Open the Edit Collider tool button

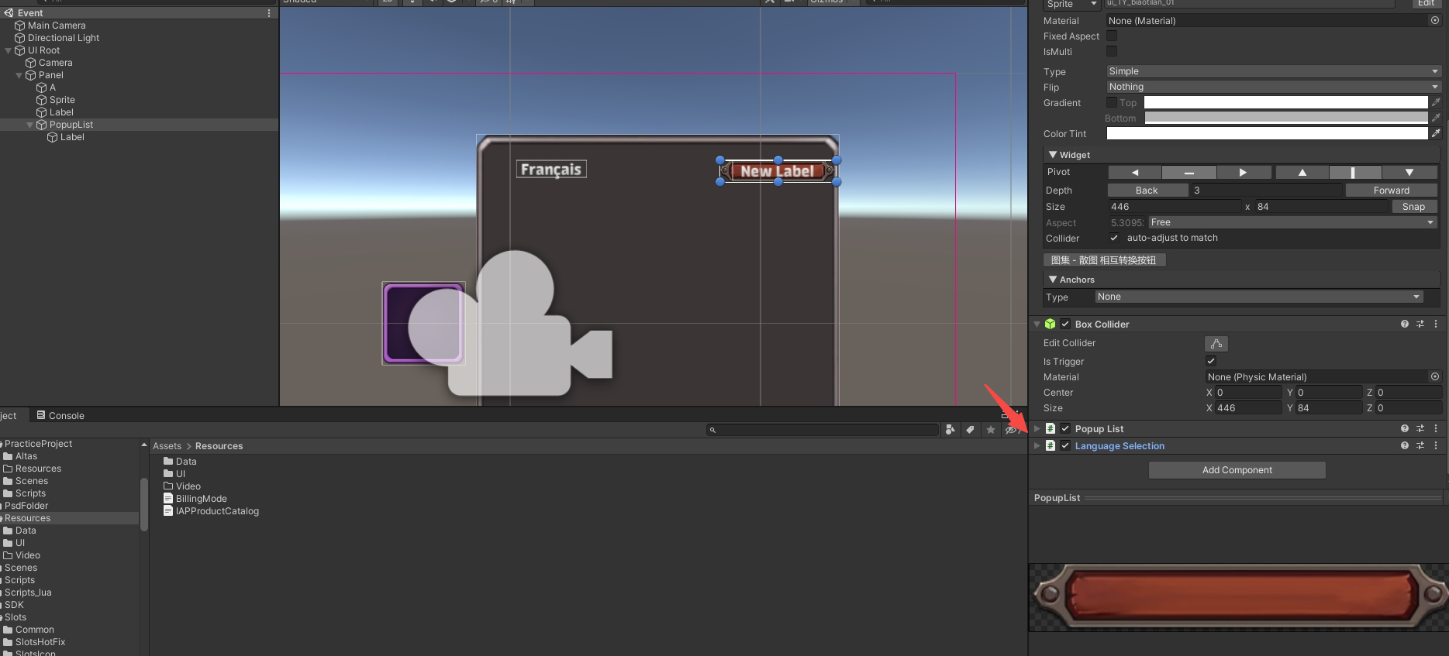(1216, 343)
